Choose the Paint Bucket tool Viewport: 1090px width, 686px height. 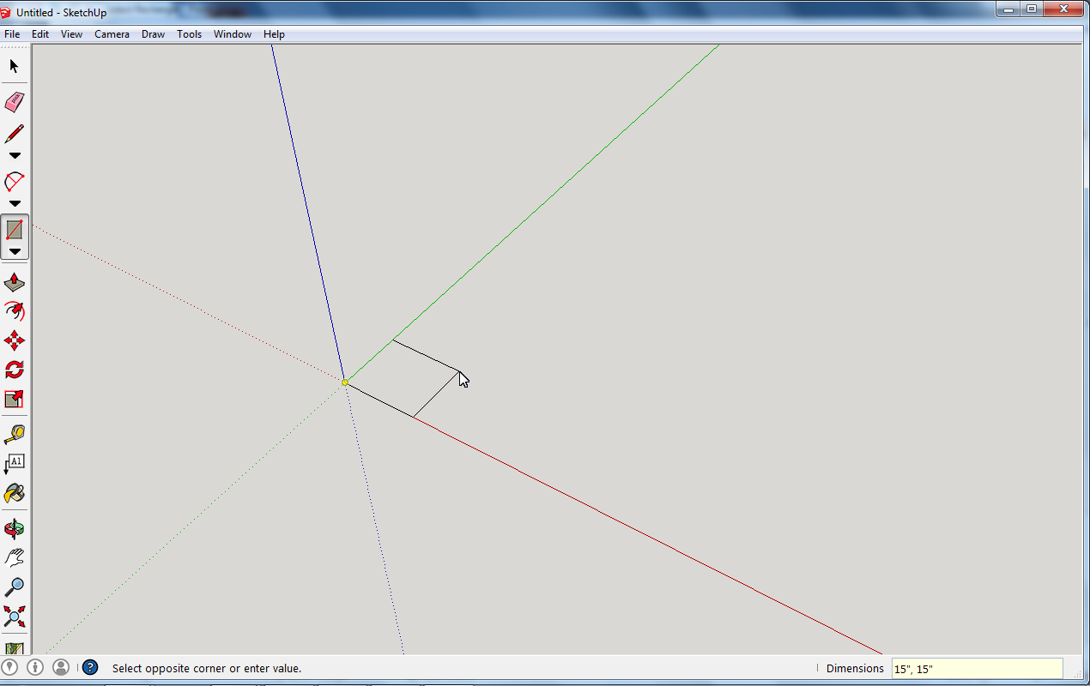pos(15,493)
